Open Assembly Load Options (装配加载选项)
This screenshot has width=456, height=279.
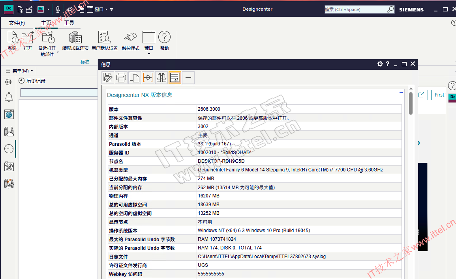coord(75,40)
